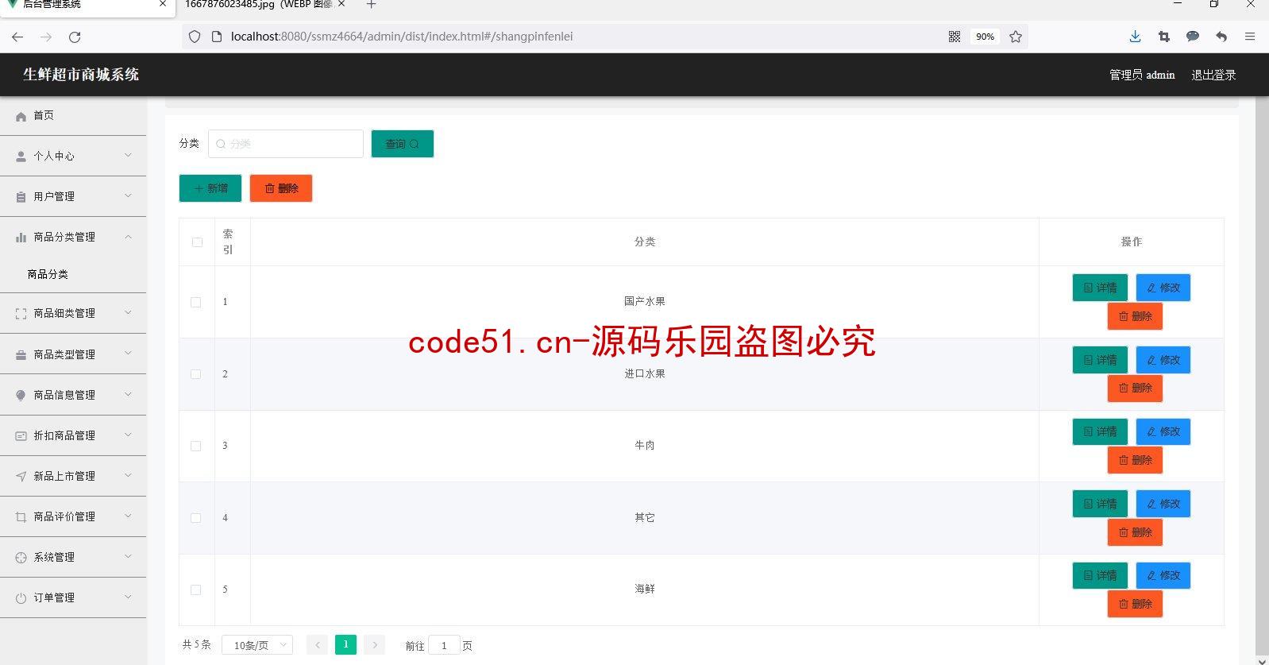This screenshot has height=665, width=1269.
Task: Expand the 商品信息管理 menu chevron
Action: pos(128,395)
